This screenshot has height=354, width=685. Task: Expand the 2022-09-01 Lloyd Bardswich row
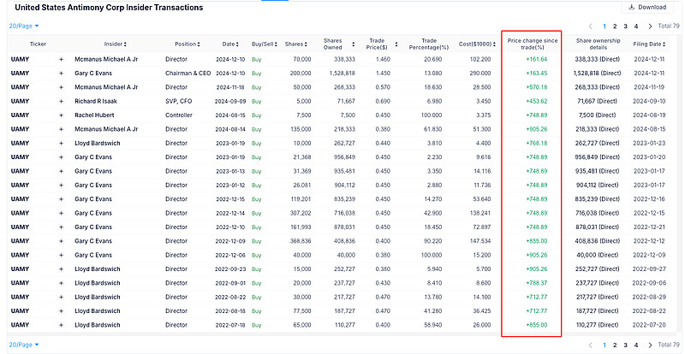[x=61, y=283]
